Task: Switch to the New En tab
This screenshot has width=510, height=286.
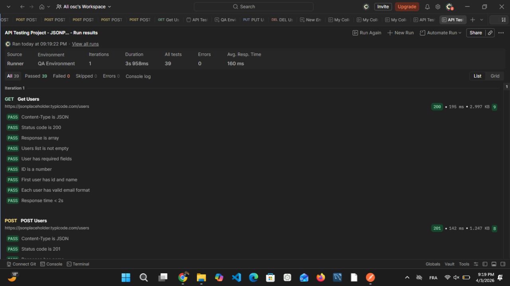Action: coord(310,20)
